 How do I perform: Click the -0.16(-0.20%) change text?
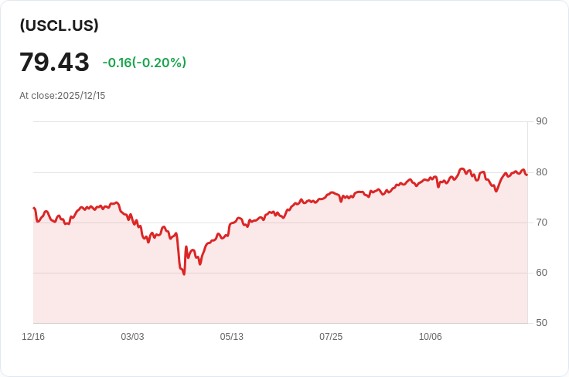pyautogui.click(x=145, y=63)
